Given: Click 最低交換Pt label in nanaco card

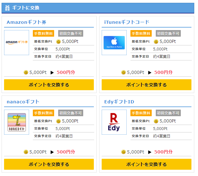Looking at the screenshot, I should 43,121.
